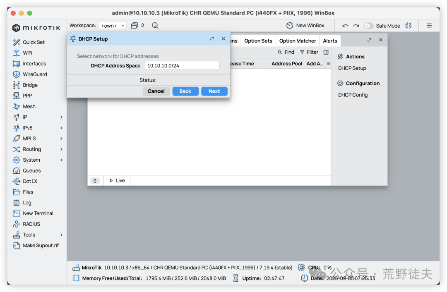
Task: Click the undo arrow in the toolbar
Action: point(345,26)
